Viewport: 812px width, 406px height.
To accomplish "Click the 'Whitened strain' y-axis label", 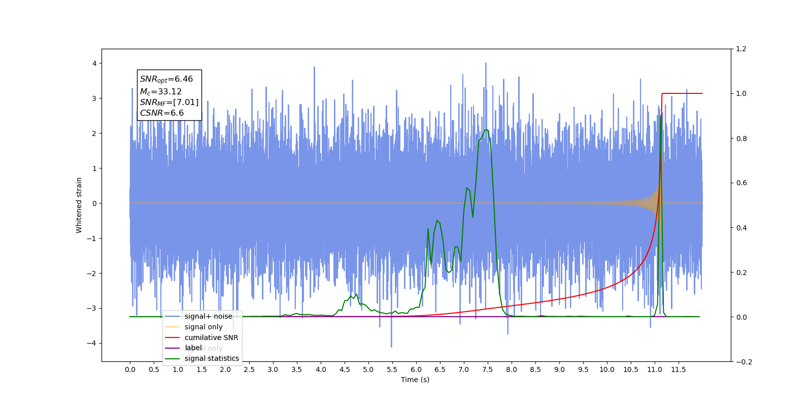I will coord(79,205).
